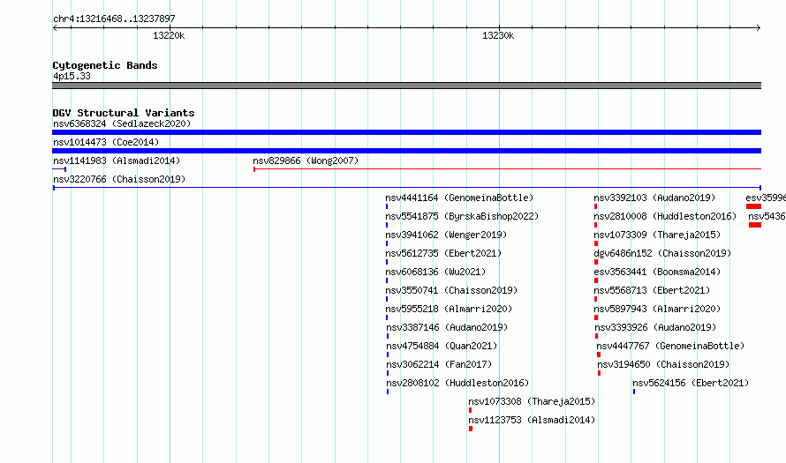
Task: Click nsv4441164 (GenomeinaBottle) label
Action: click(x=459, y=198)
